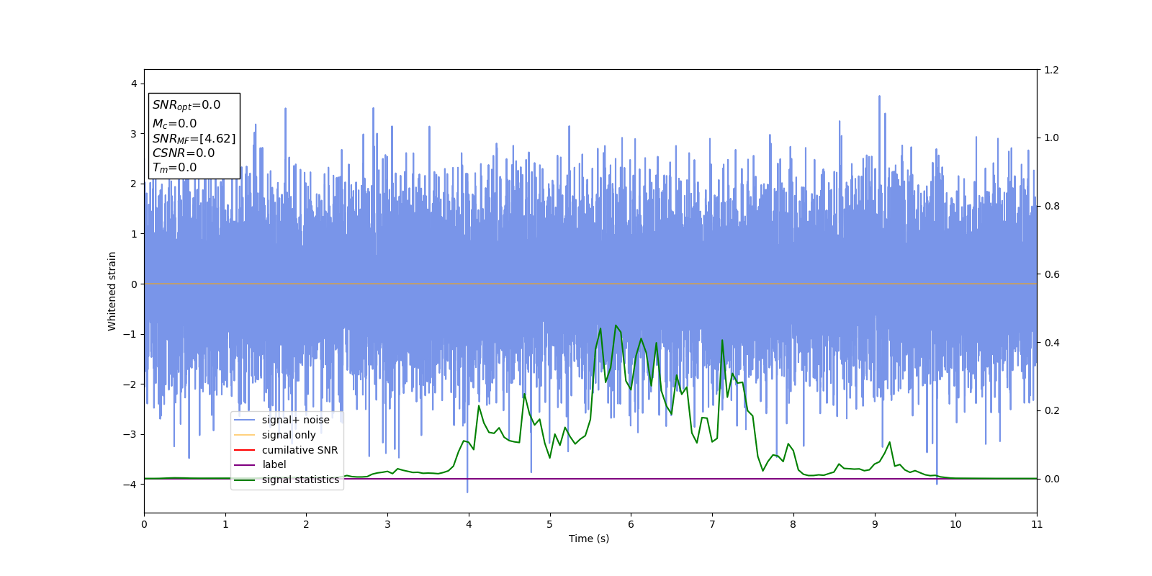This screenshot has width=1152, height=576.
Task: Click the SNRopt=0.0 annotation text
Action: point(186,105)
